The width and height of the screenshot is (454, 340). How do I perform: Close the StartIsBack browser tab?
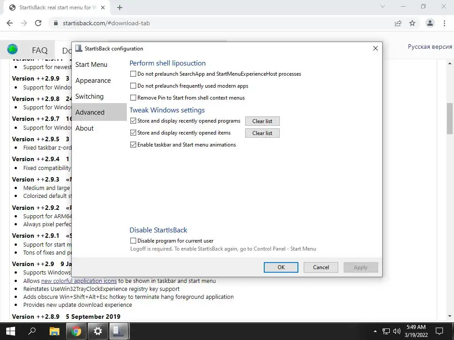[x=103, y=8]
